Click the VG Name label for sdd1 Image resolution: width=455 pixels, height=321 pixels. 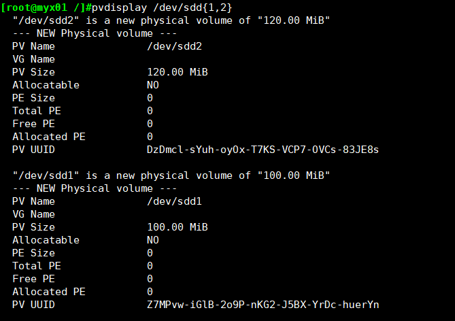coord(33,214)
